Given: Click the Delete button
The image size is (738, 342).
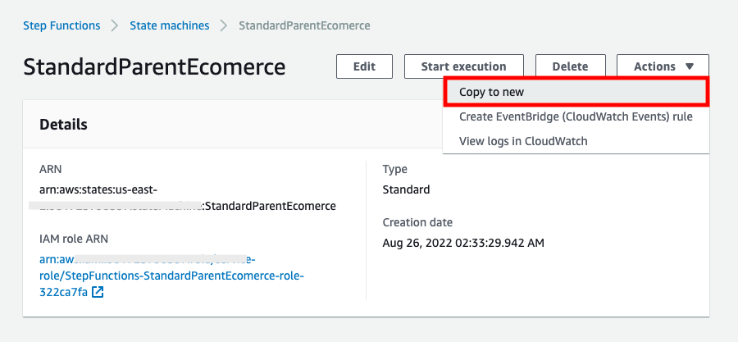Looking at the screenshot, I should point(570,66).
